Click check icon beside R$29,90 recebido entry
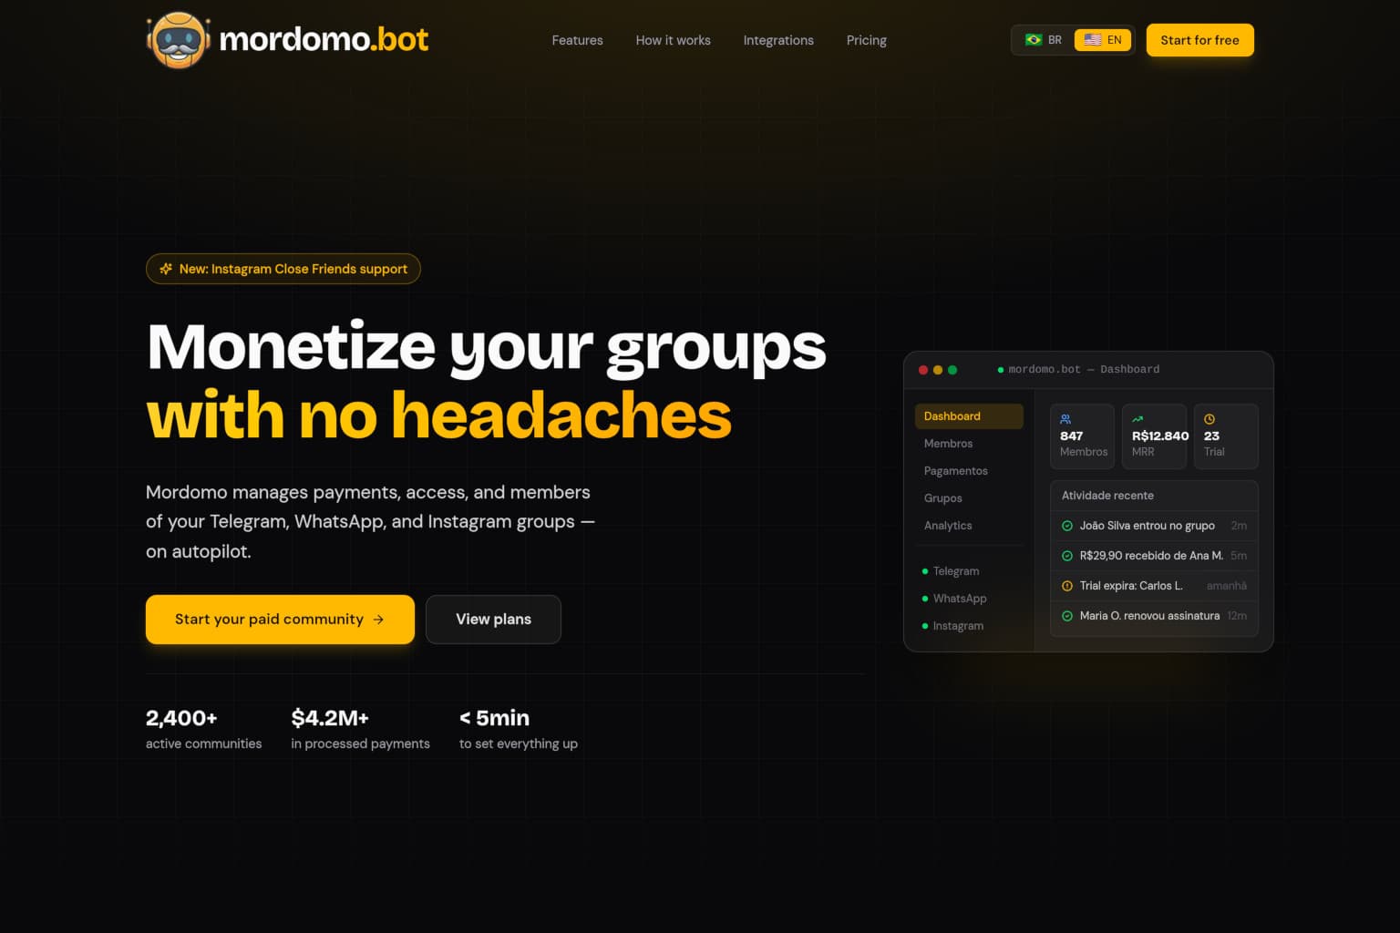1400x933 pixels. 1067,556
